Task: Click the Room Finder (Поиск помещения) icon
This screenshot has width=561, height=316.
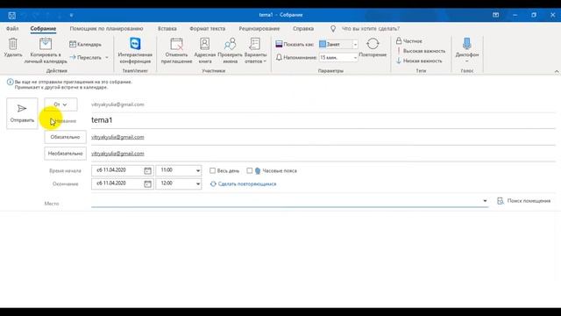Action: tap(501, 201)
